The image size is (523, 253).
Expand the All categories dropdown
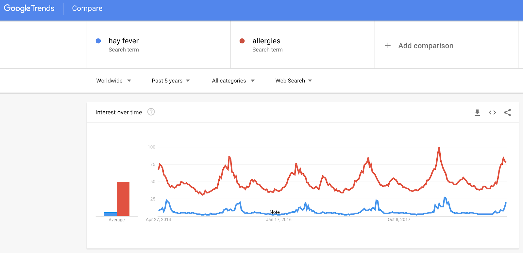coord(233,81)
